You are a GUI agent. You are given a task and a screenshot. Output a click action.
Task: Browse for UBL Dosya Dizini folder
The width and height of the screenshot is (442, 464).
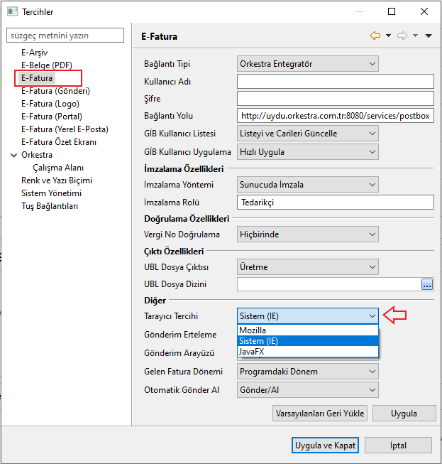pos(427,285)
